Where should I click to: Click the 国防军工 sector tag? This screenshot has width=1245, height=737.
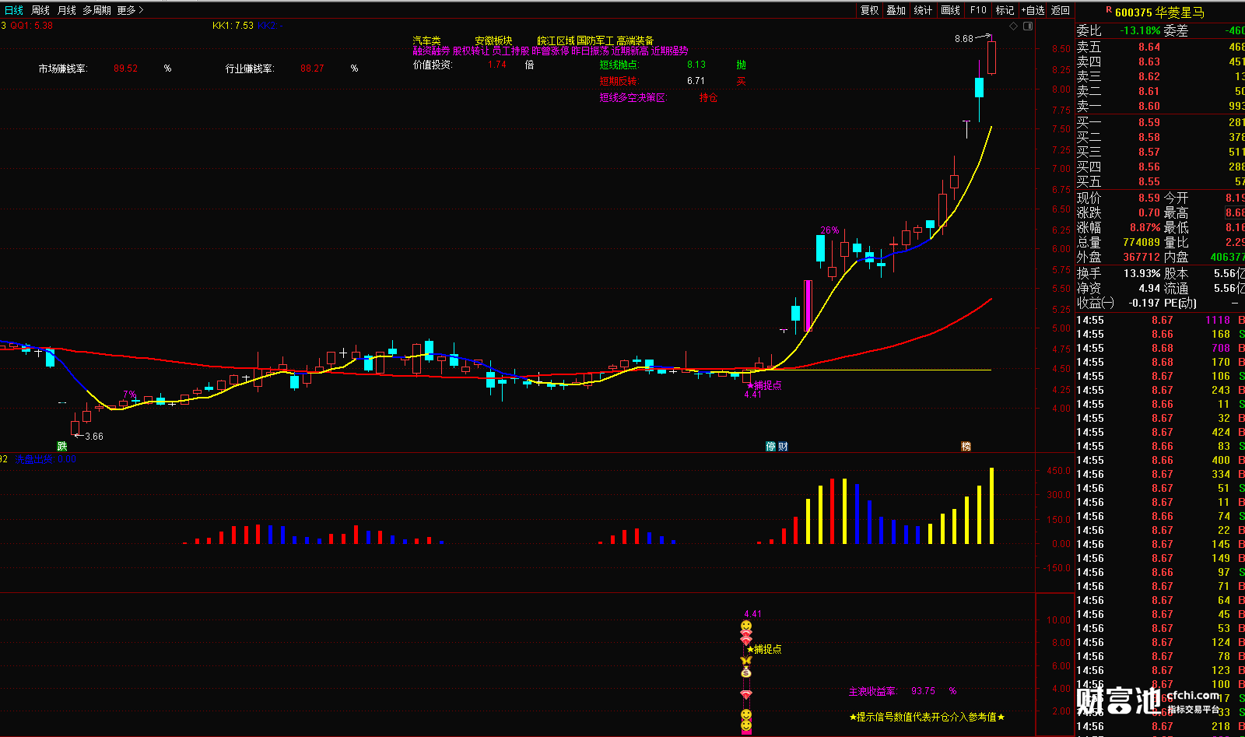pos(595,40)
